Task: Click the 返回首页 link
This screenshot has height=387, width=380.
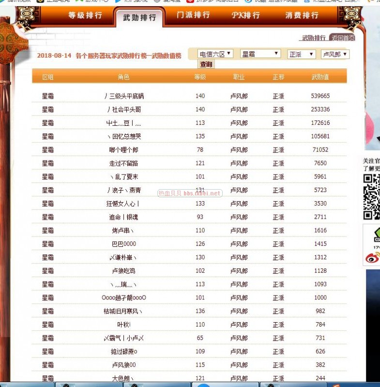Action: (343, 38)
